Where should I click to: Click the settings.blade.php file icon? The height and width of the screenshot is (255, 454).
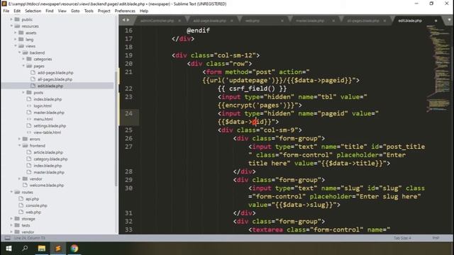[29, 126]
